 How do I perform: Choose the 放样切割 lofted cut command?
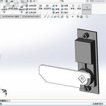[x=31, y=9]
